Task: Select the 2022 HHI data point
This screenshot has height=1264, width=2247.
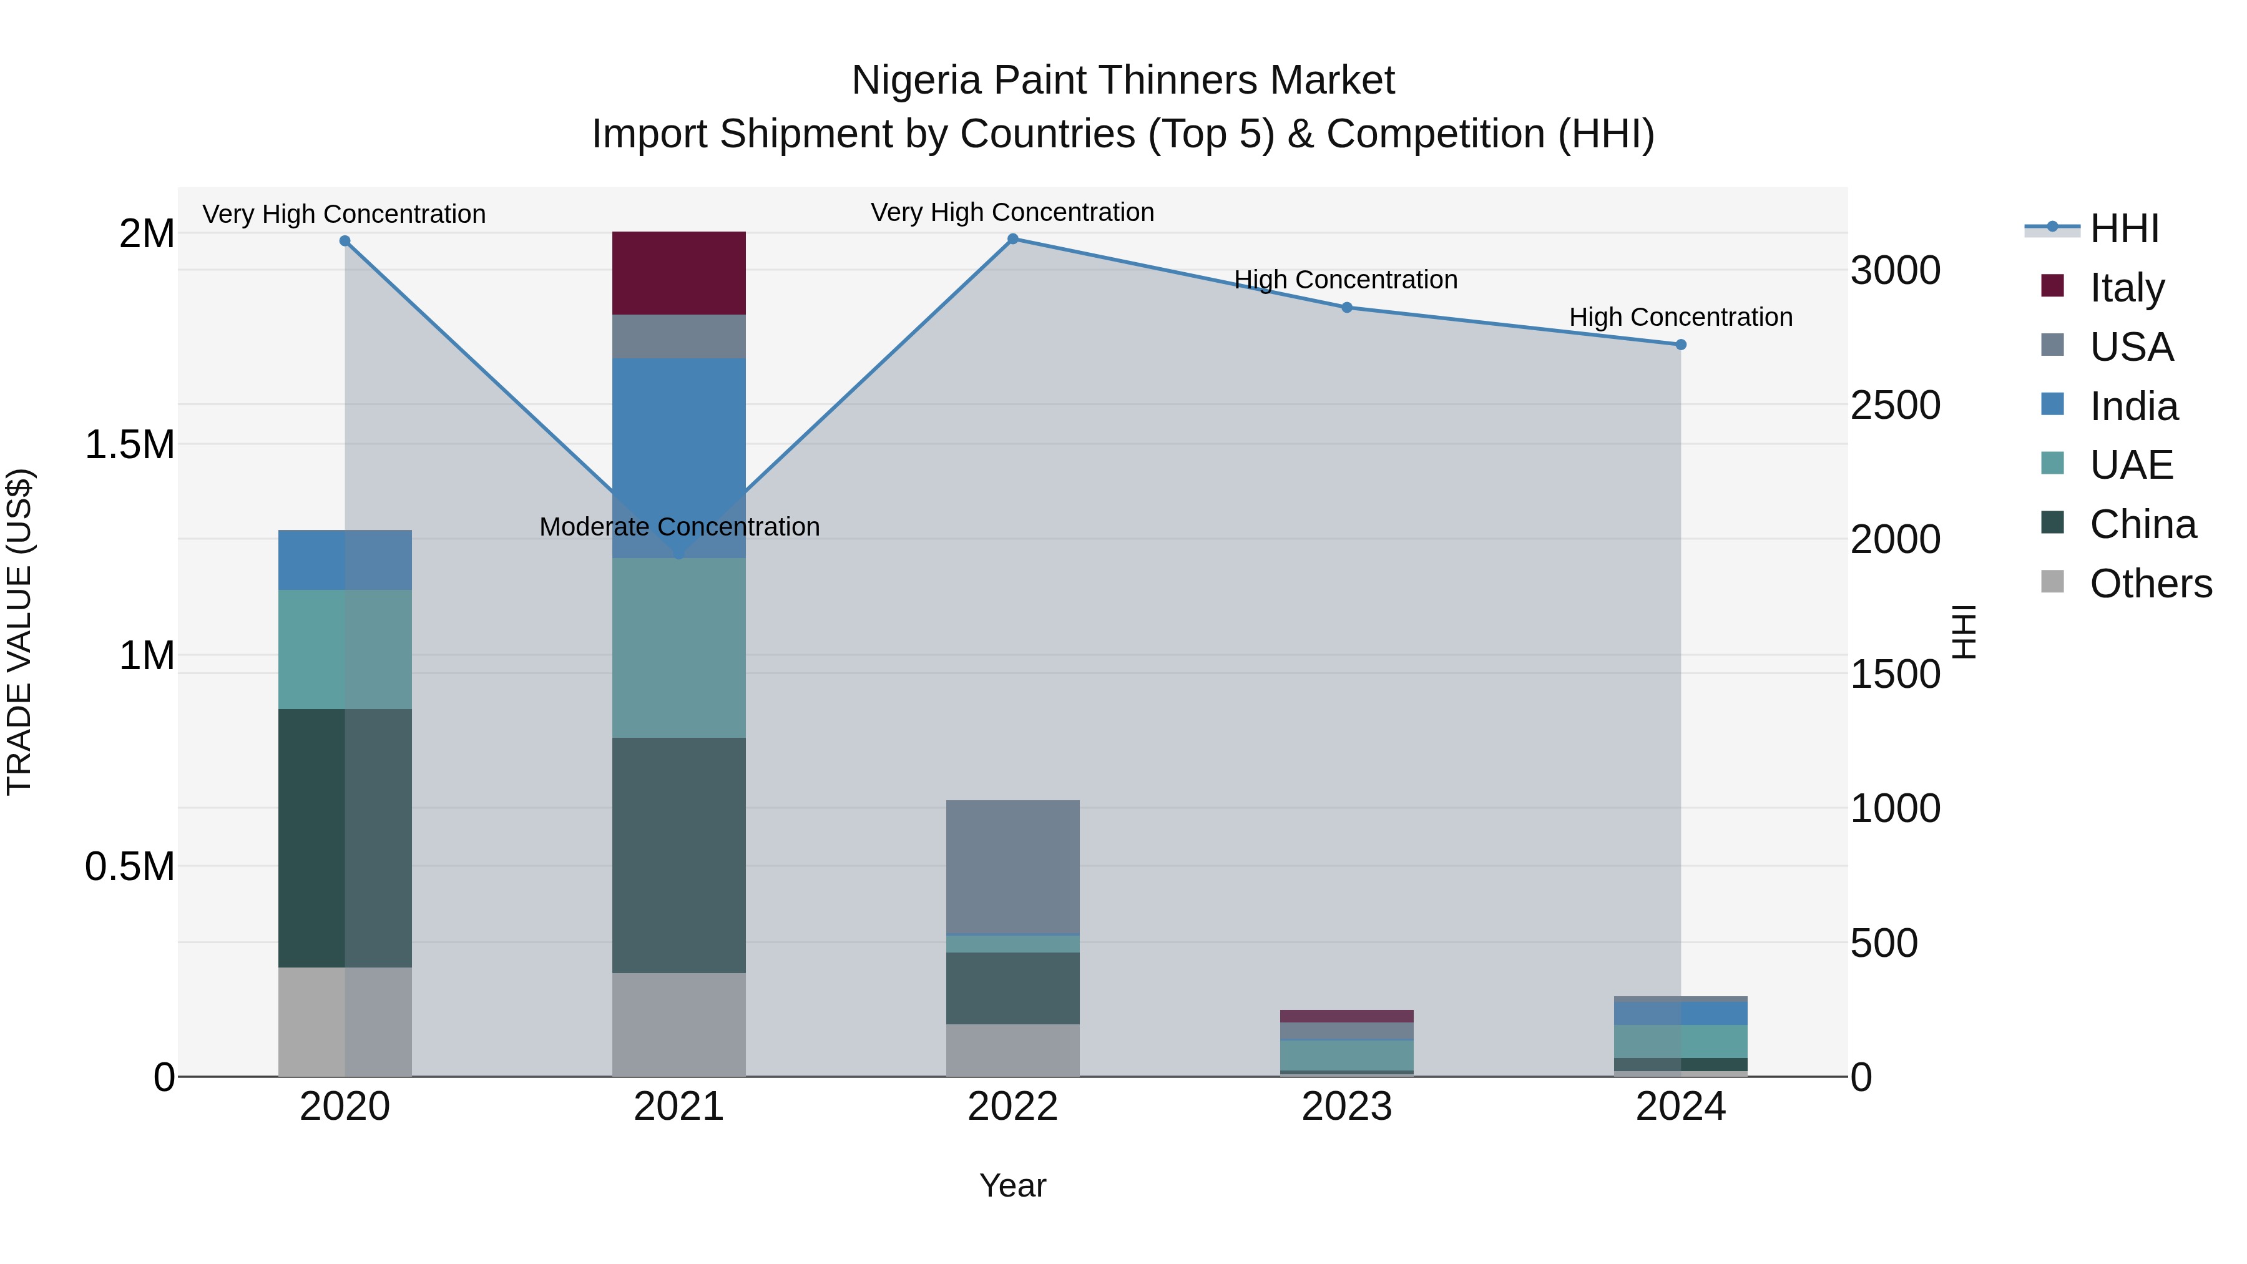Action: tap(1013, 239)
